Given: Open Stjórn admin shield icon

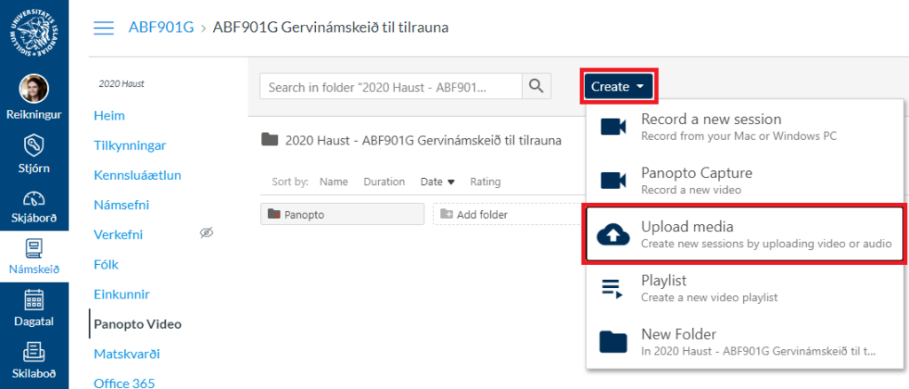Looking at the screenshot, I should (x=35, y=145).
